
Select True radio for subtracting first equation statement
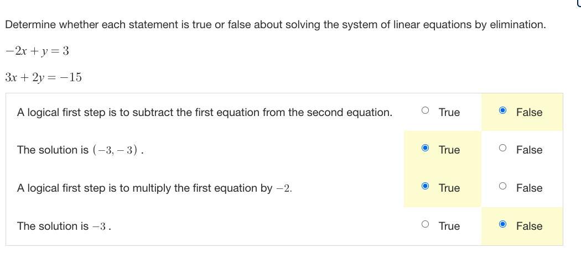tap(426, 110)
